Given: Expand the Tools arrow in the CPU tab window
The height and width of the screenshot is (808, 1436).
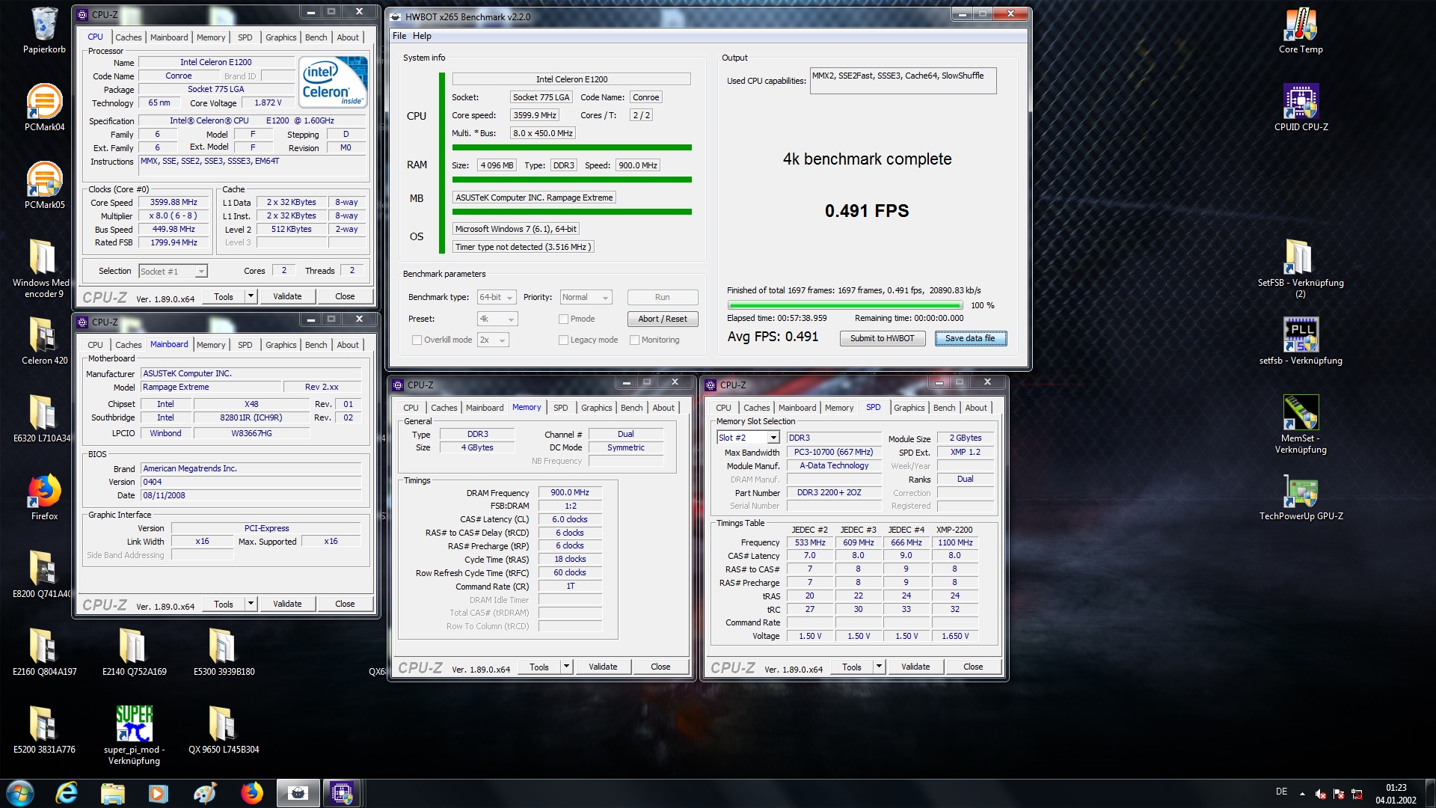Looking at the screenshot, I should click(x=251, y=296).
